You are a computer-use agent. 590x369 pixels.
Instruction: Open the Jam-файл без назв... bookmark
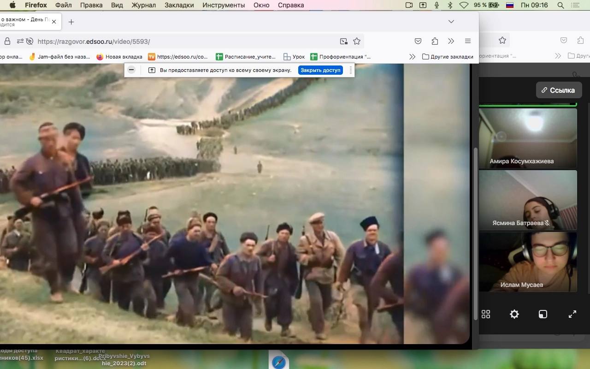(59, 57)
